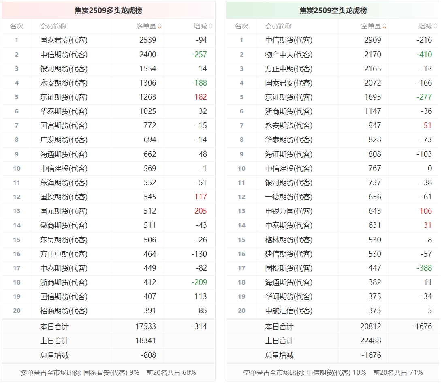Select 建信期货(代客) row

(x=333, y=254)
